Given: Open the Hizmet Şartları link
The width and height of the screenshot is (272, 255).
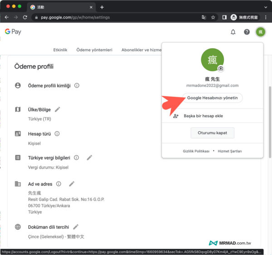Looking at the screenshot, I should [x=230, y=151].
